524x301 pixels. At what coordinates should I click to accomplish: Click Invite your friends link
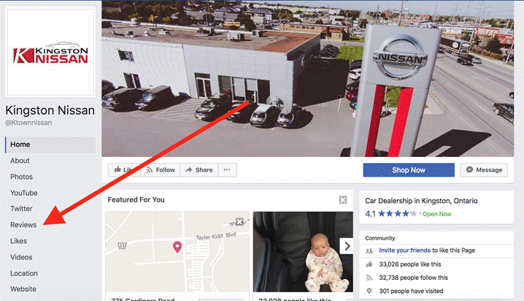click(405, 250)
